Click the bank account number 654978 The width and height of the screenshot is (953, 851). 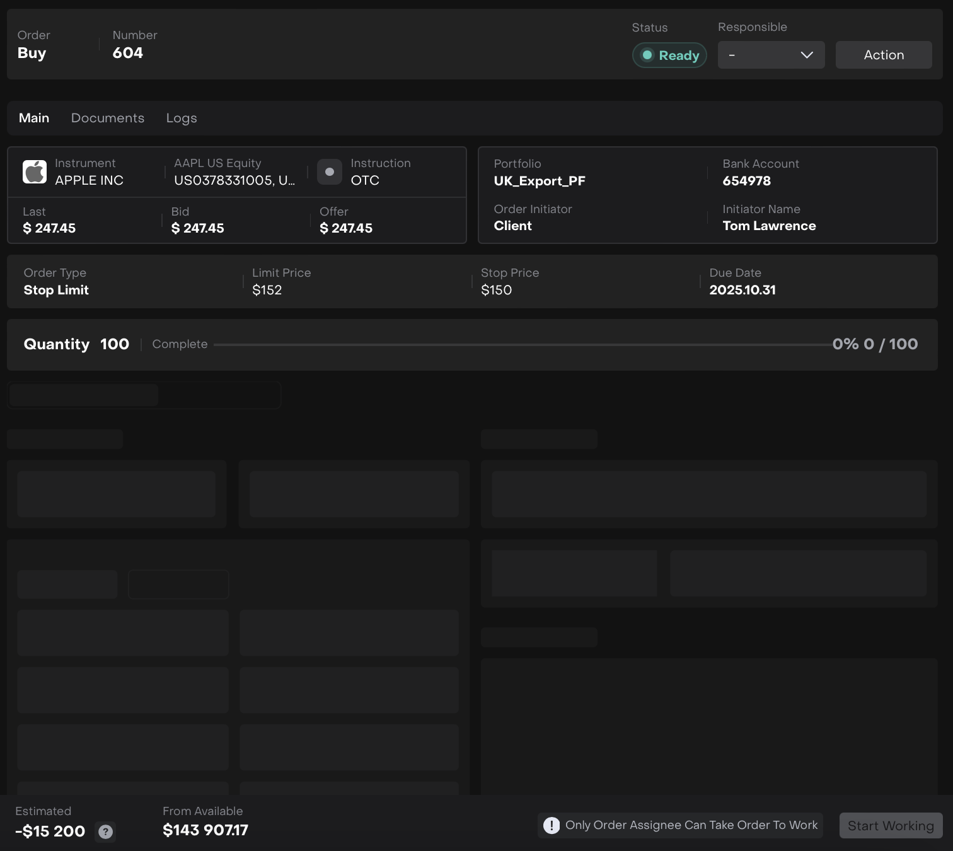[746, 181]
